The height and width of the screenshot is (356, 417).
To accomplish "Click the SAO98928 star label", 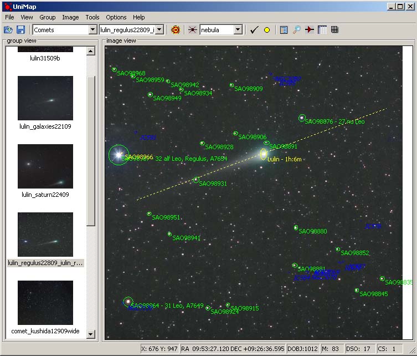I will [x=219, y=147].
